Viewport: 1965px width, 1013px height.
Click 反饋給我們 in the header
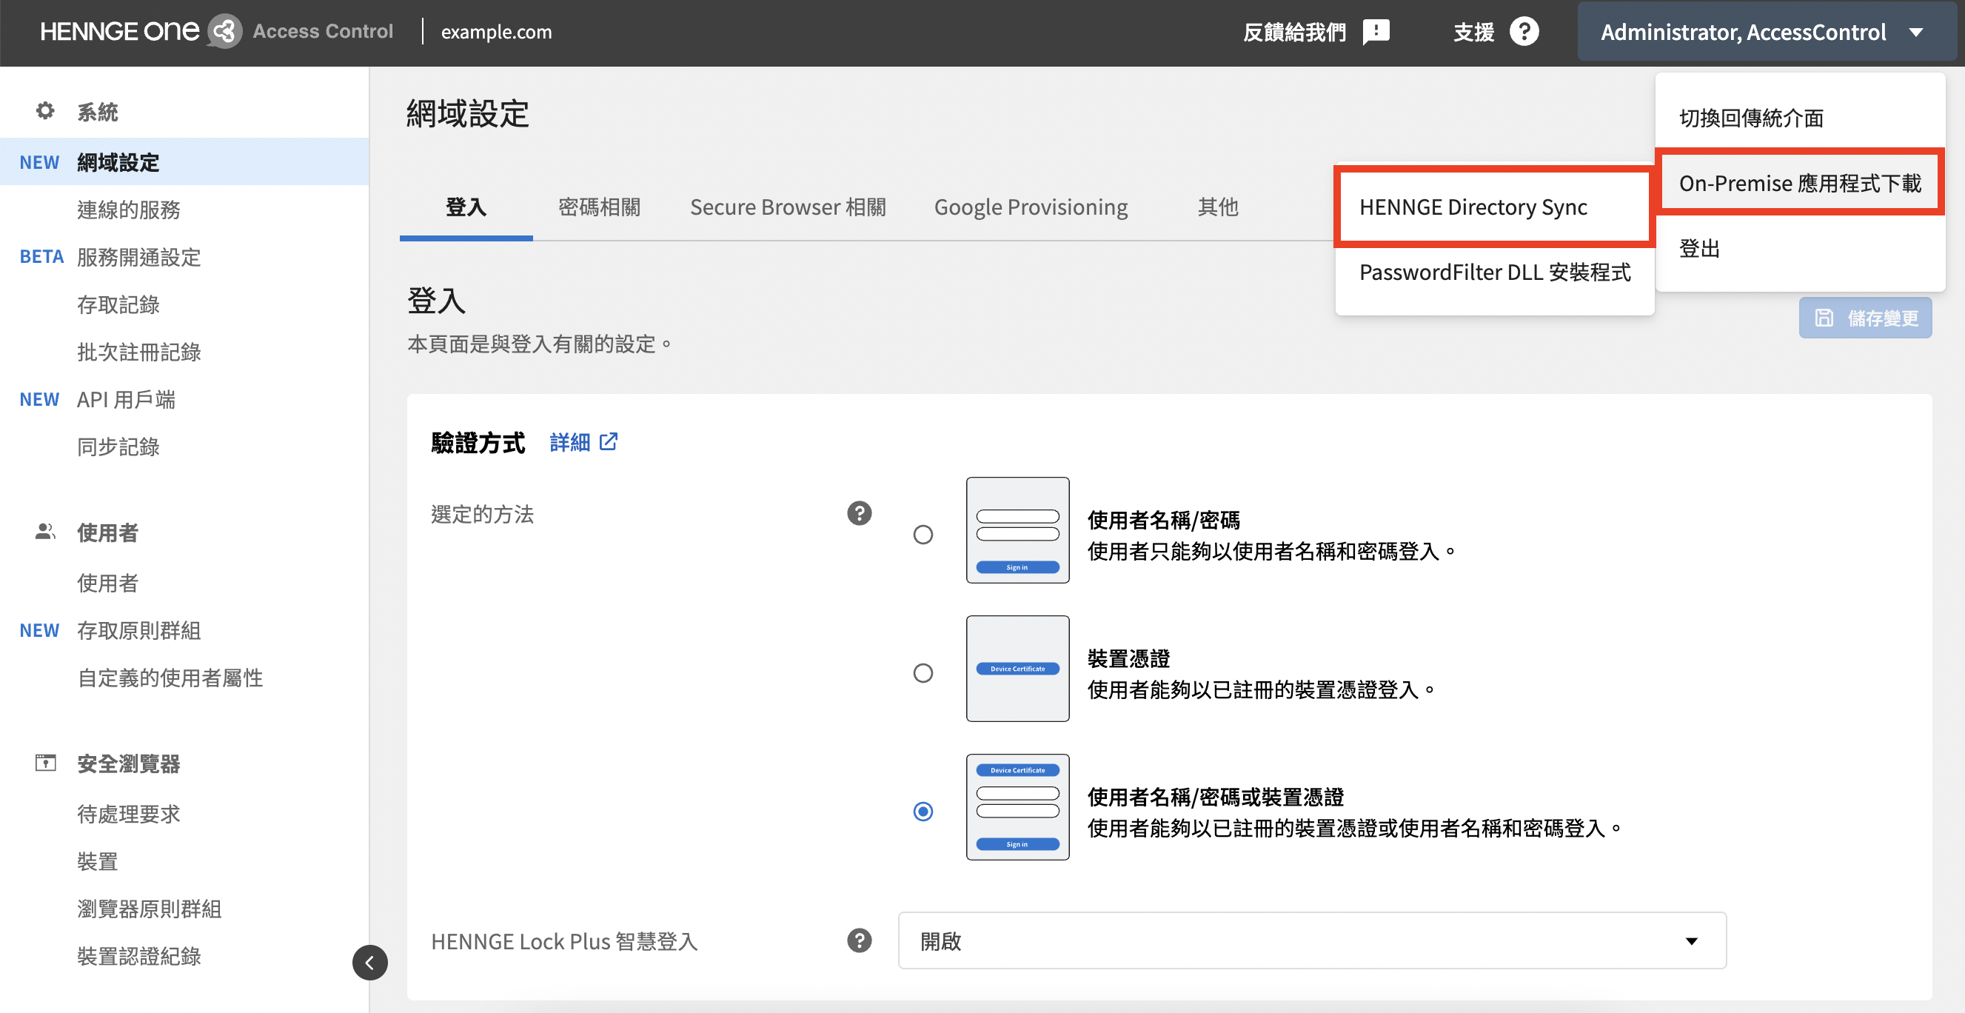click(1294, 32)
